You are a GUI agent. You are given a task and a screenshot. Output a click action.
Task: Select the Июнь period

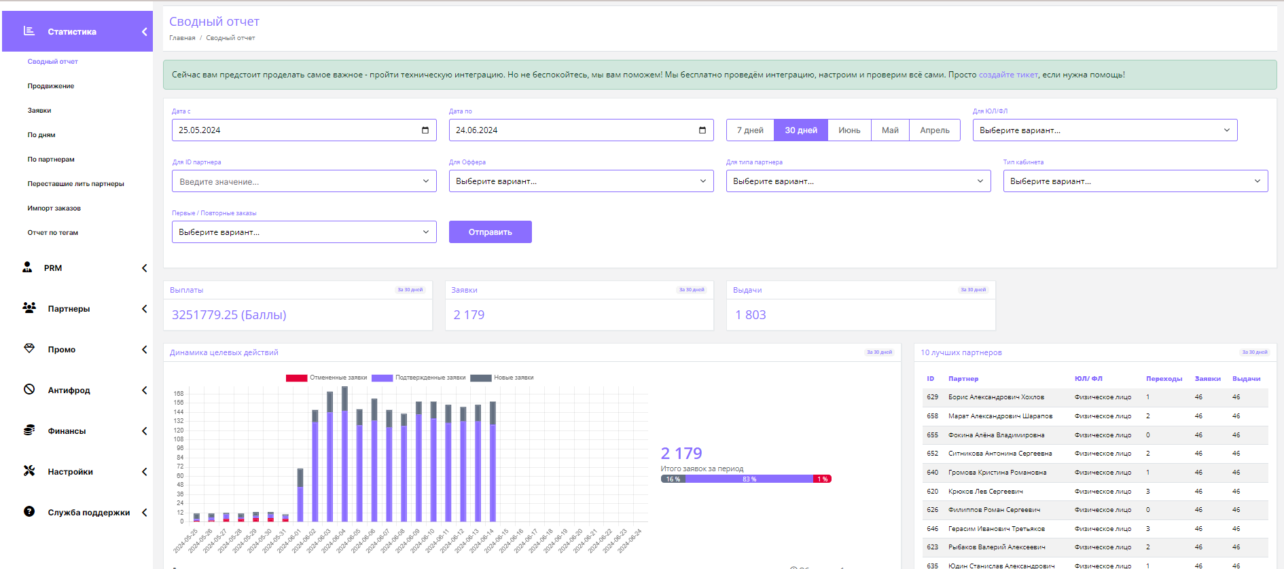[x=849, y=130]
